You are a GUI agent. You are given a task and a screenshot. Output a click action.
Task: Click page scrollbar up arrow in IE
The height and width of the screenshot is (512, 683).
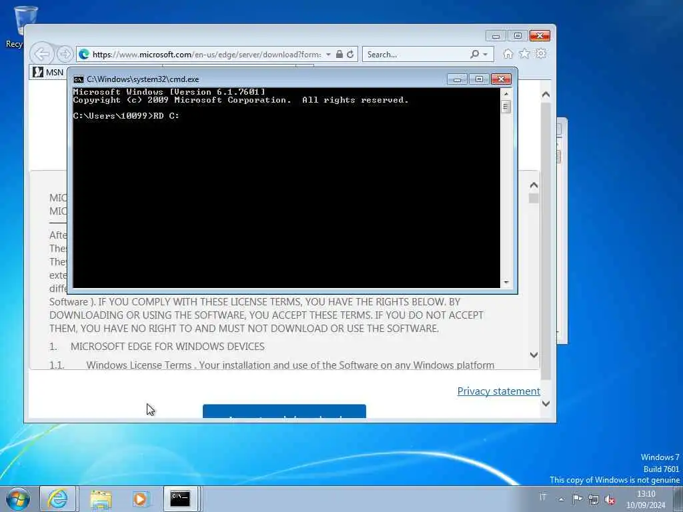click(546, 95)
